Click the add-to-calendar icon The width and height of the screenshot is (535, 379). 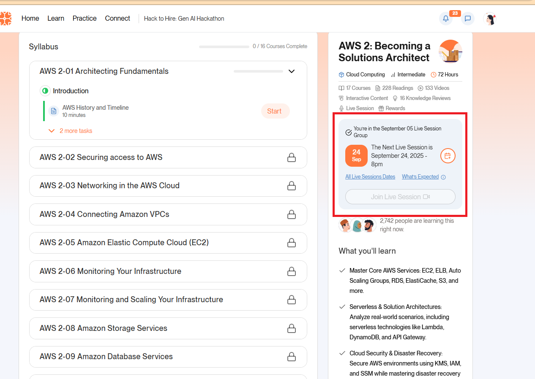click(x=448, y=156)
